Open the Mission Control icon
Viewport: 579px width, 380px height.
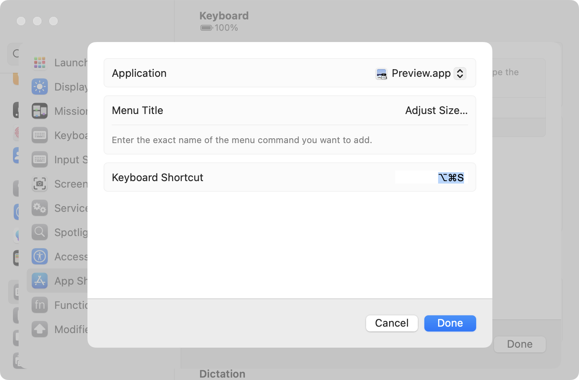tap(40, 111)
